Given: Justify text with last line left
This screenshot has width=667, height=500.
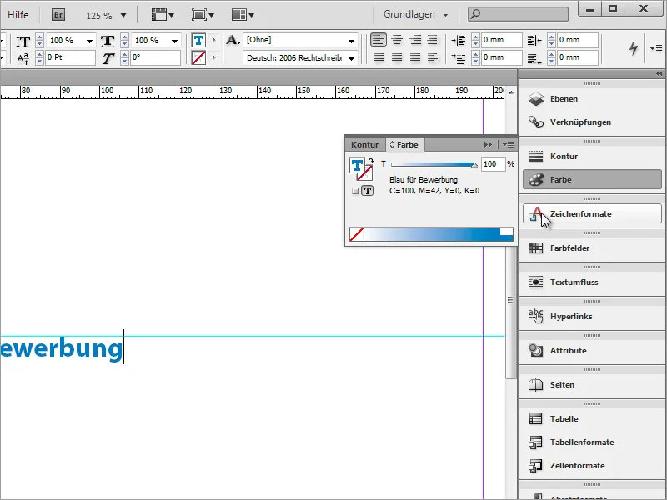Looking at the screenshot, I should pos(379,57).
